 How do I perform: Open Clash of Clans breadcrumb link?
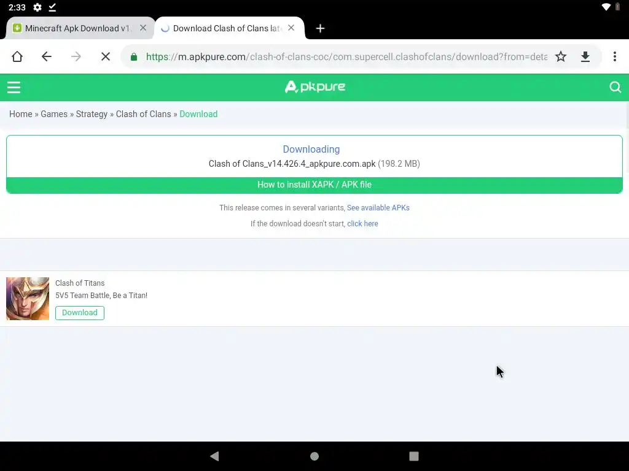coord(143,114)
